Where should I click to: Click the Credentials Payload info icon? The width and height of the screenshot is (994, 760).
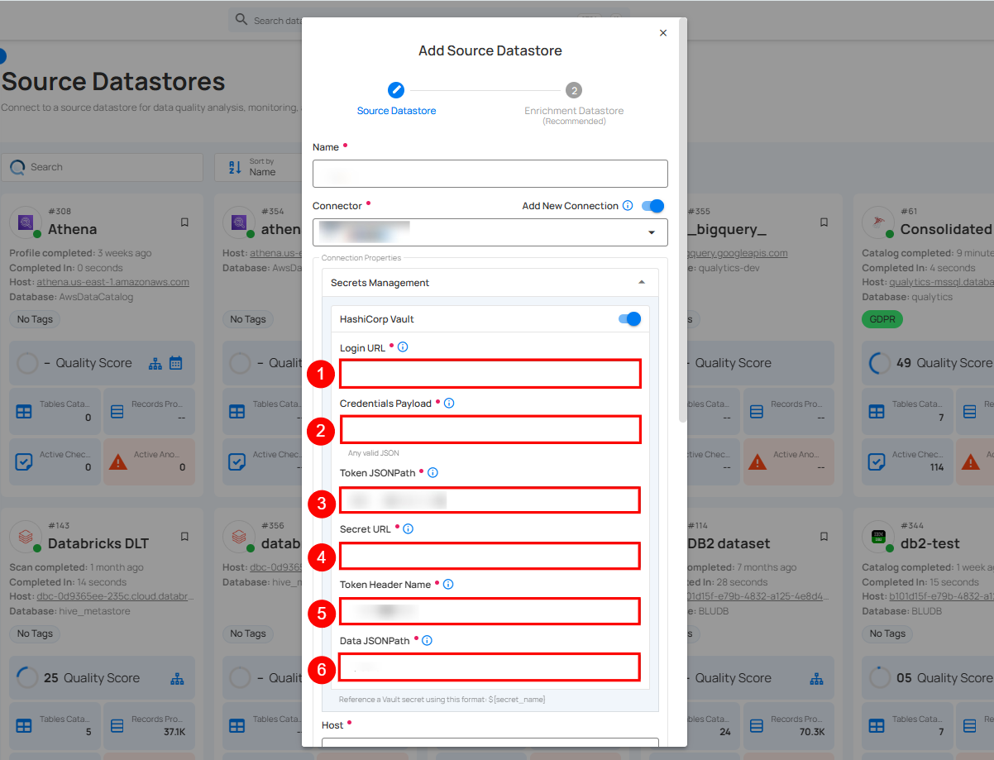[449, 404]
